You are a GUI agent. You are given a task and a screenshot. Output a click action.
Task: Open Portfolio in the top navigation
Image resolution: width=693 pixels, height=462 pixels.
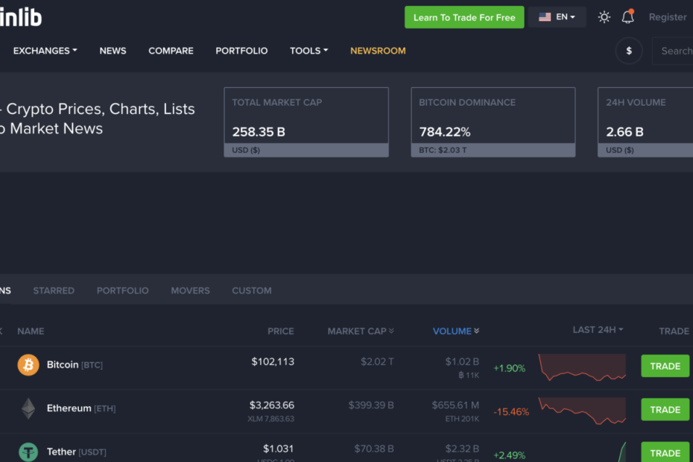(x=241, y=51)
